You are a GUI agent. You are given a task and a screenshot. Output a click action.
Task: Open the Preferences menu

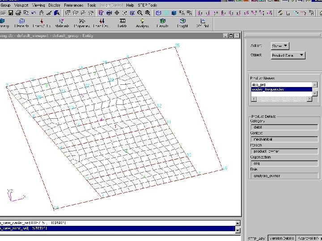pyautogui.click(x=73, y=5)
